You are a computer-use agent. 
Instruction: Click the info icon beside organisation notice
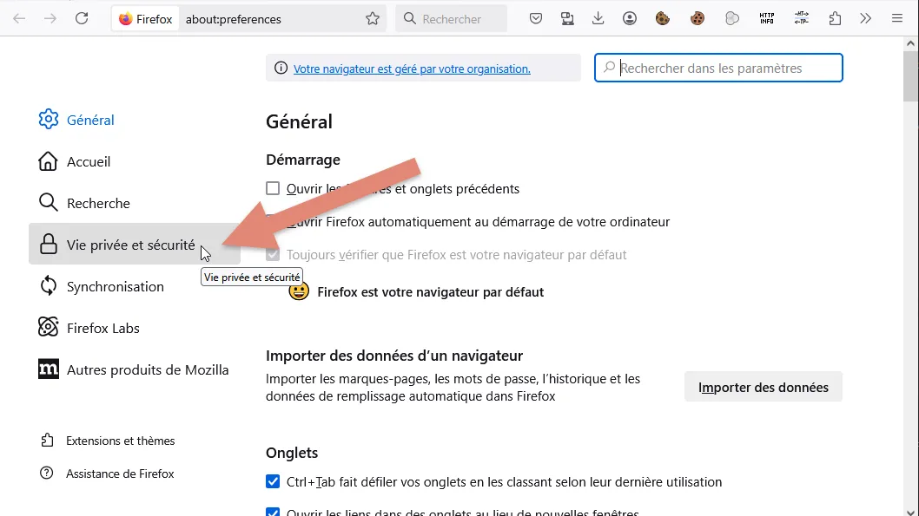(x=281, y=68)
